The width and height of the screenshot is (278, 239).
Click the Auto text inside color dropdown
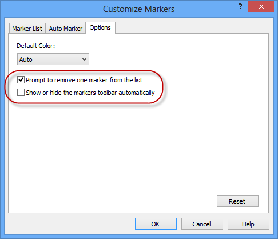tap(26, 59)
